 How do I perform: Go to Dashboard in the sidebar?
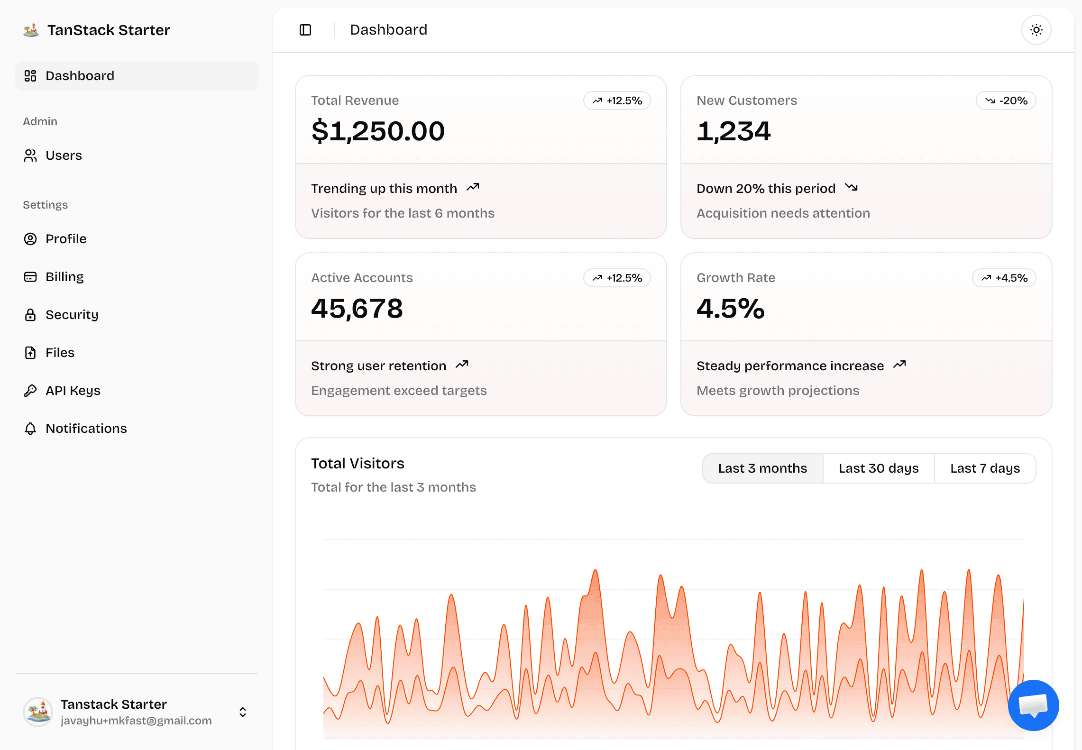point(80,76)
